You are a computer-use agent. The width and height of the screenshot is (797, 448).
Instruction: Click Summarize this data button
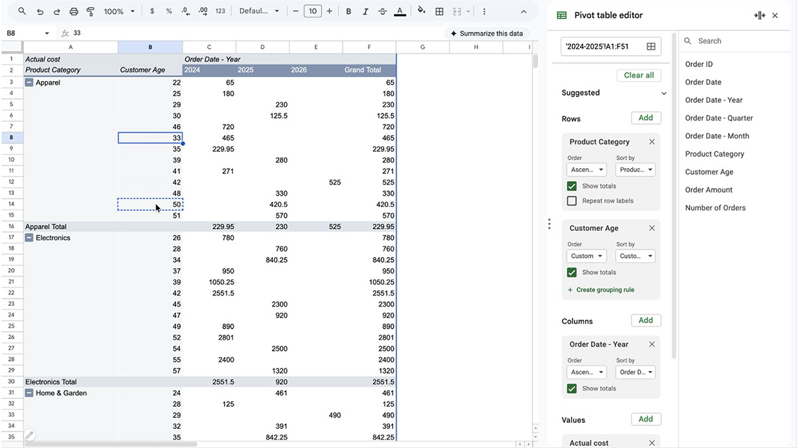click(x=486, y=33)
